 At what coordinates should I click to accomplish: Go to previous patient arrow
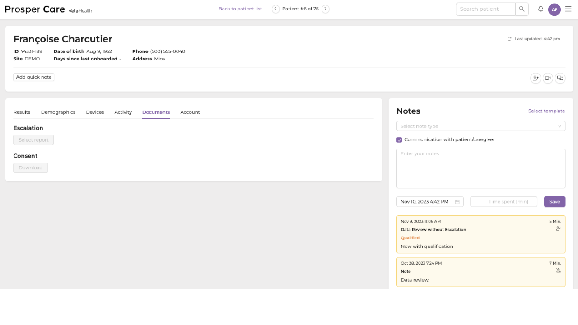[275, 9]
